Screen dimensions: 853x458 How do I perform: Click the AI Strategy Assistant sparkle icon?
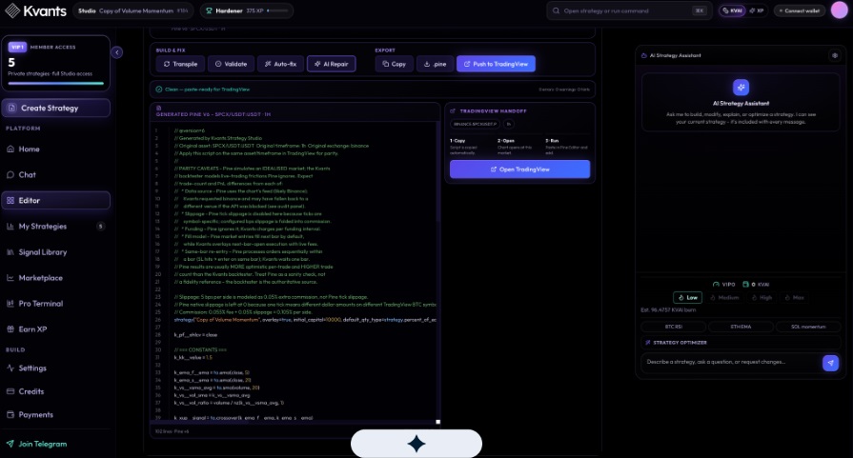pyautogui.click(x=741, y=87)
